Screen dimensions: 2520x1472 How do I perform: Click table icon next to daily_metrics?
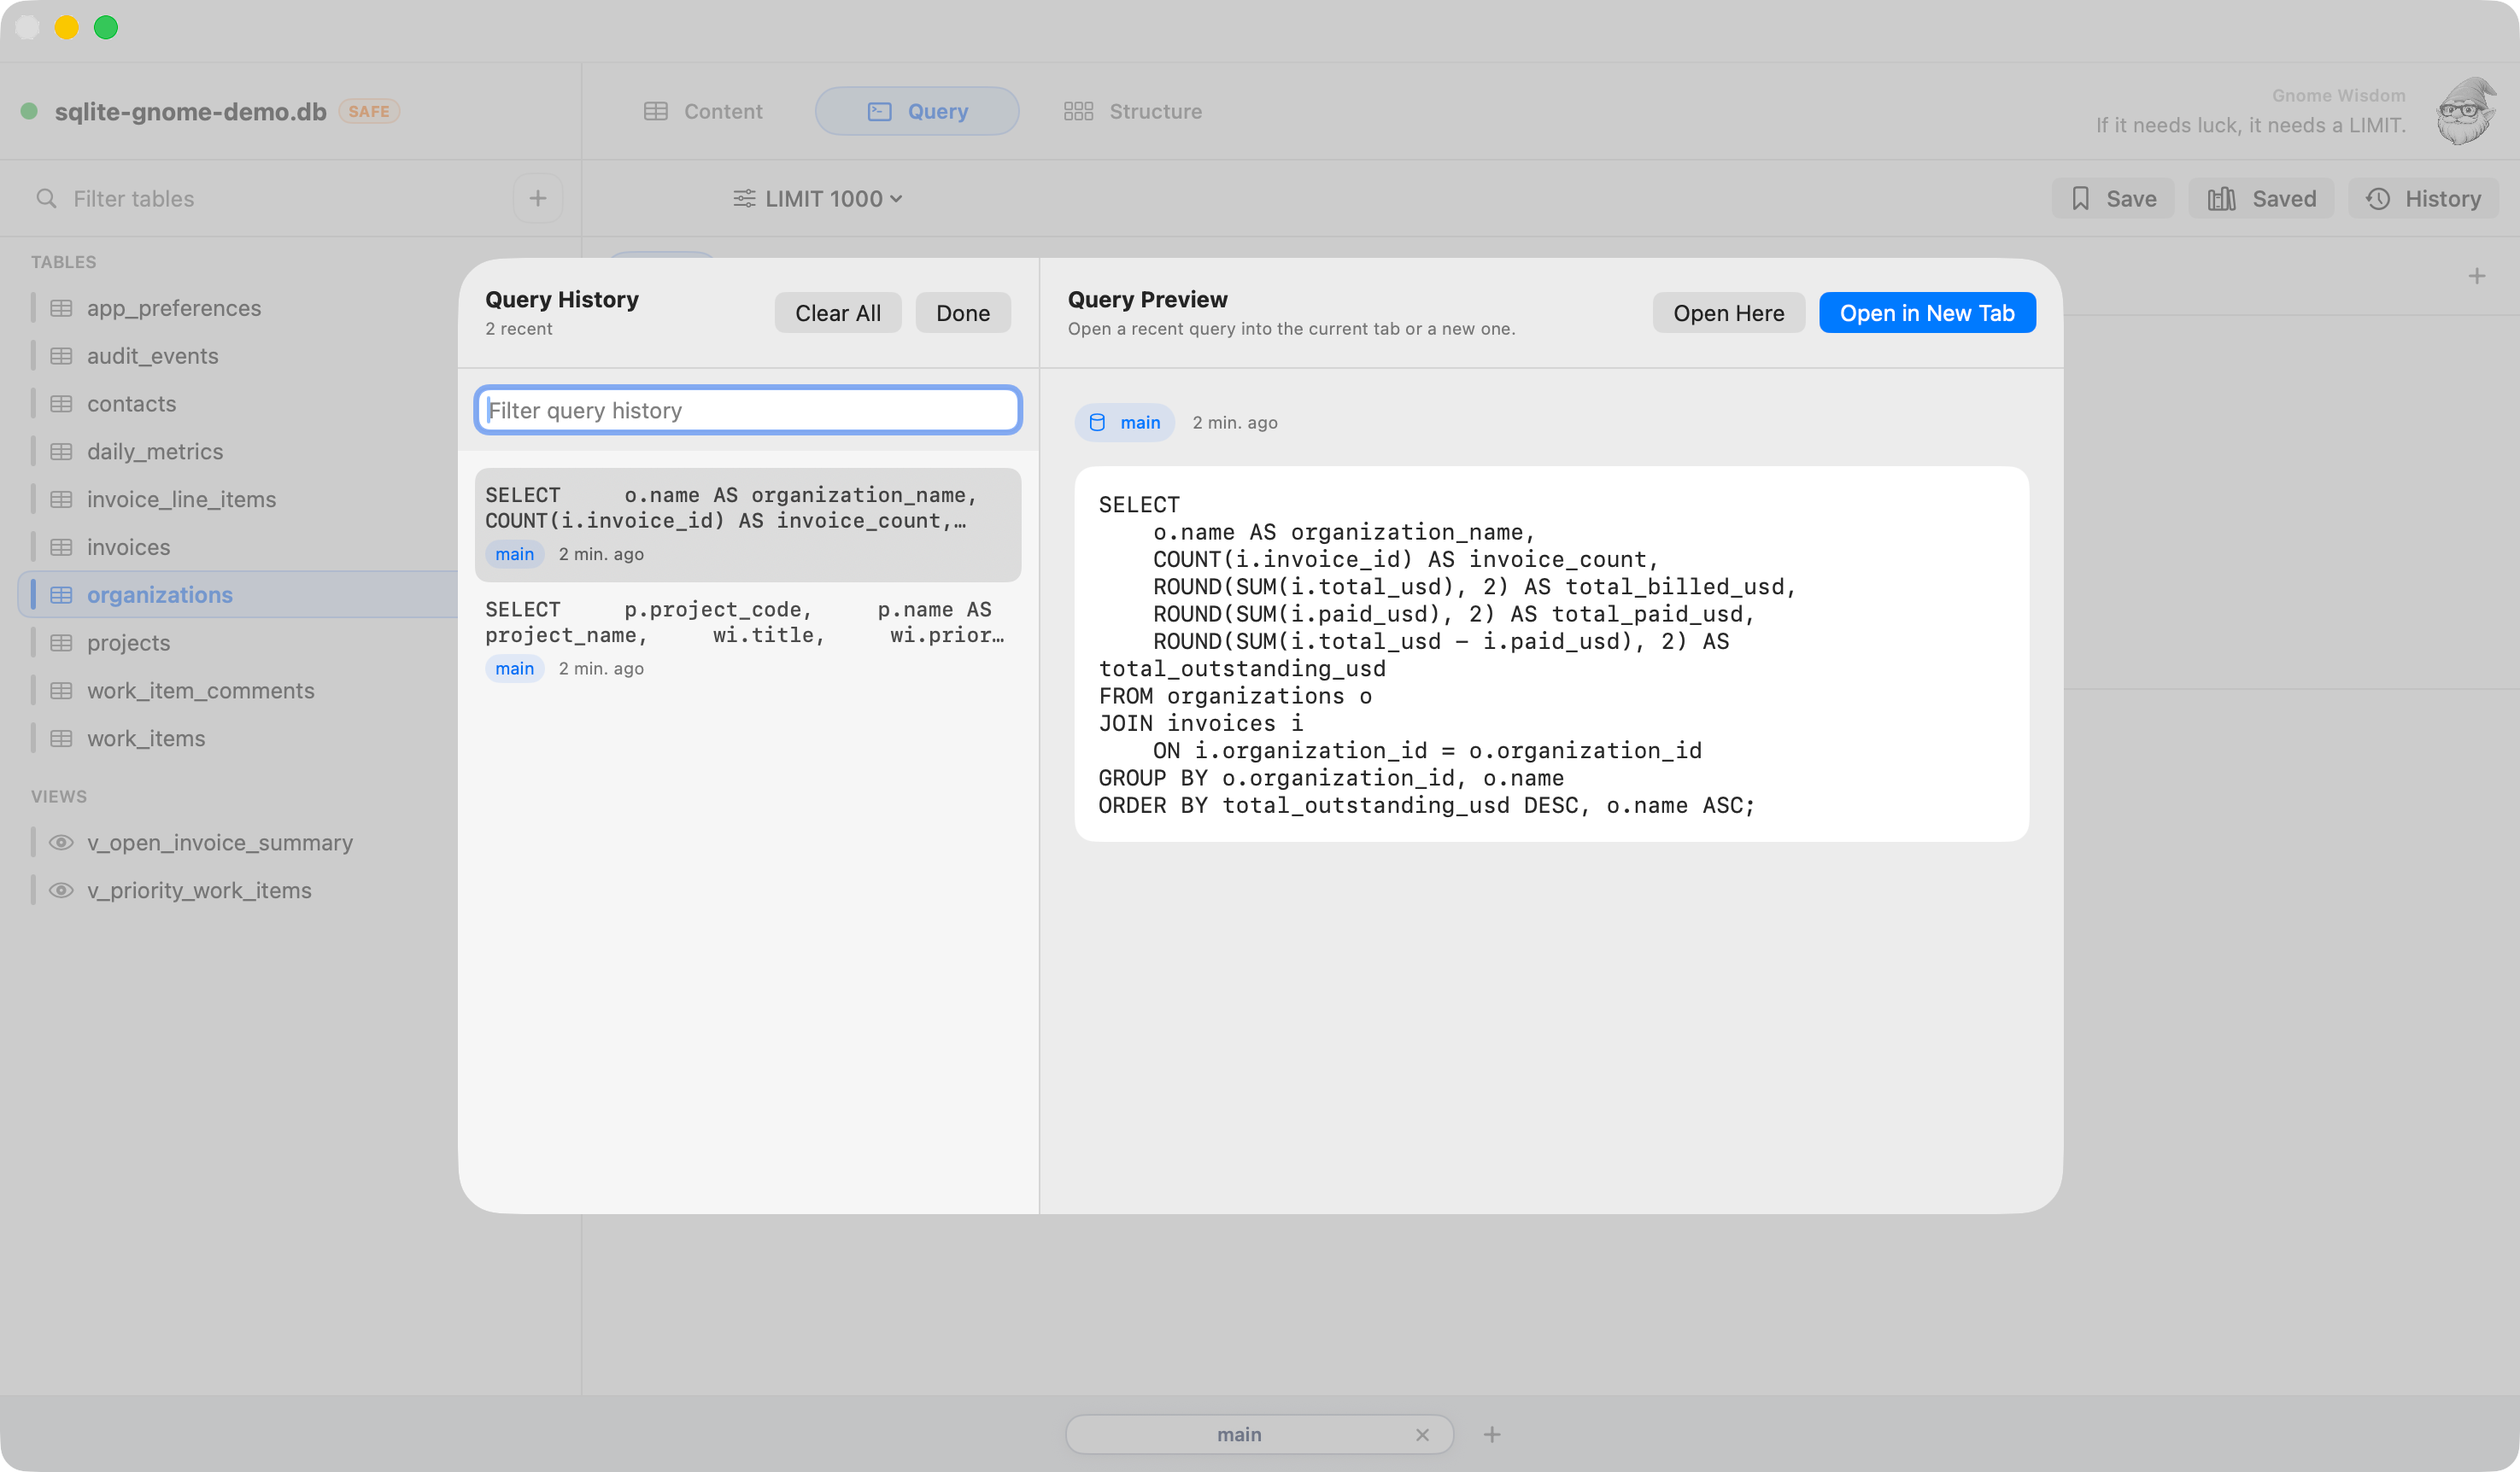pos(61,452)
